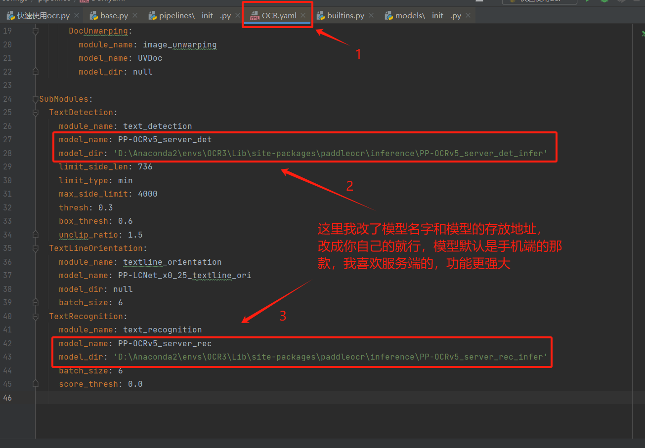Viewport: 645px width, 448px height.
Task: Click the PP-OCRv5_server_rec_infer model_dir path
Action: (x=330, y=357)
